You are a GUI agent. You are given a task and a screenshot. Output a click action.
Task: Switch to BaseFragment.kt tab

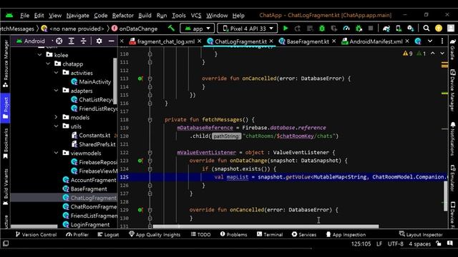(308, 41)
